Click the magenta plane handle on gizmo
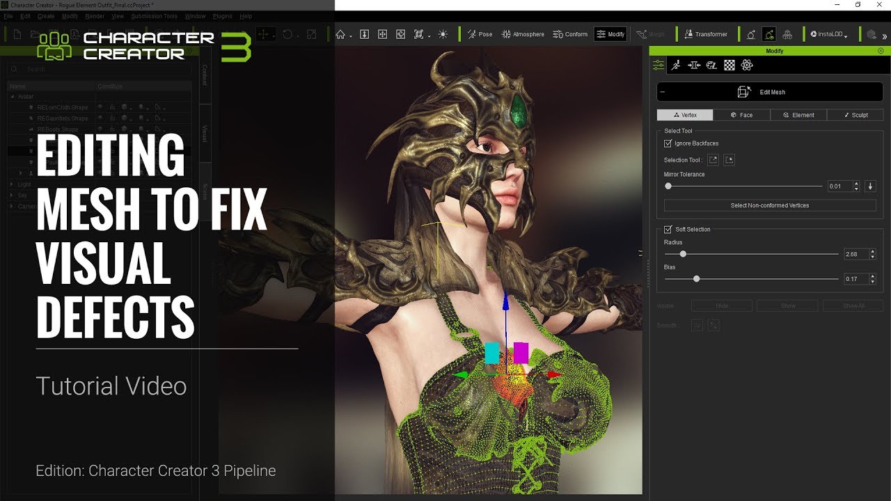This screenshot has height=501, width=891. 521,353
